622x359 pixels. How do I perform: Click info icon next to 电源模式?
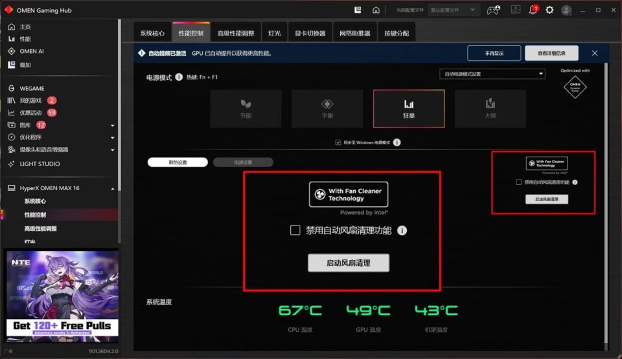click(179, 77)
